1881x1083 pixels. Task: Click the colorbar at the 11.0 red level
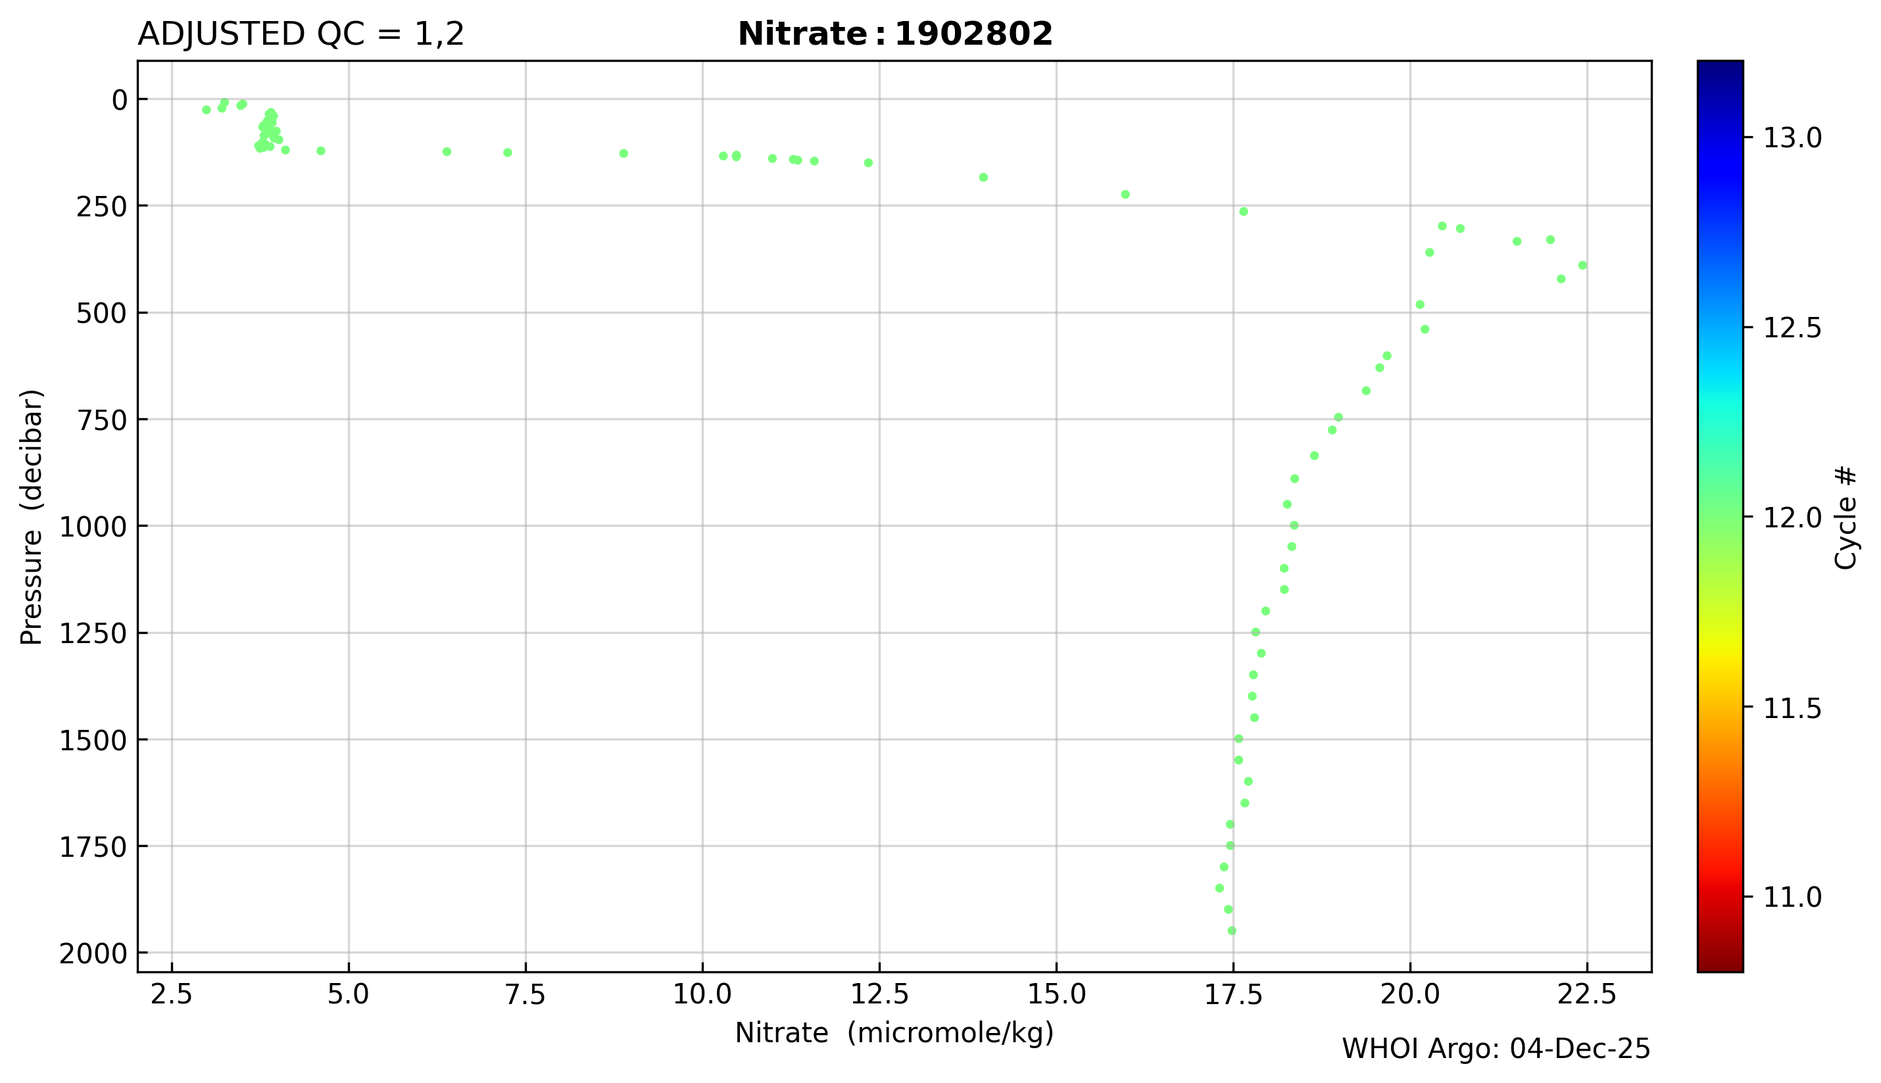coord(1720,897)
